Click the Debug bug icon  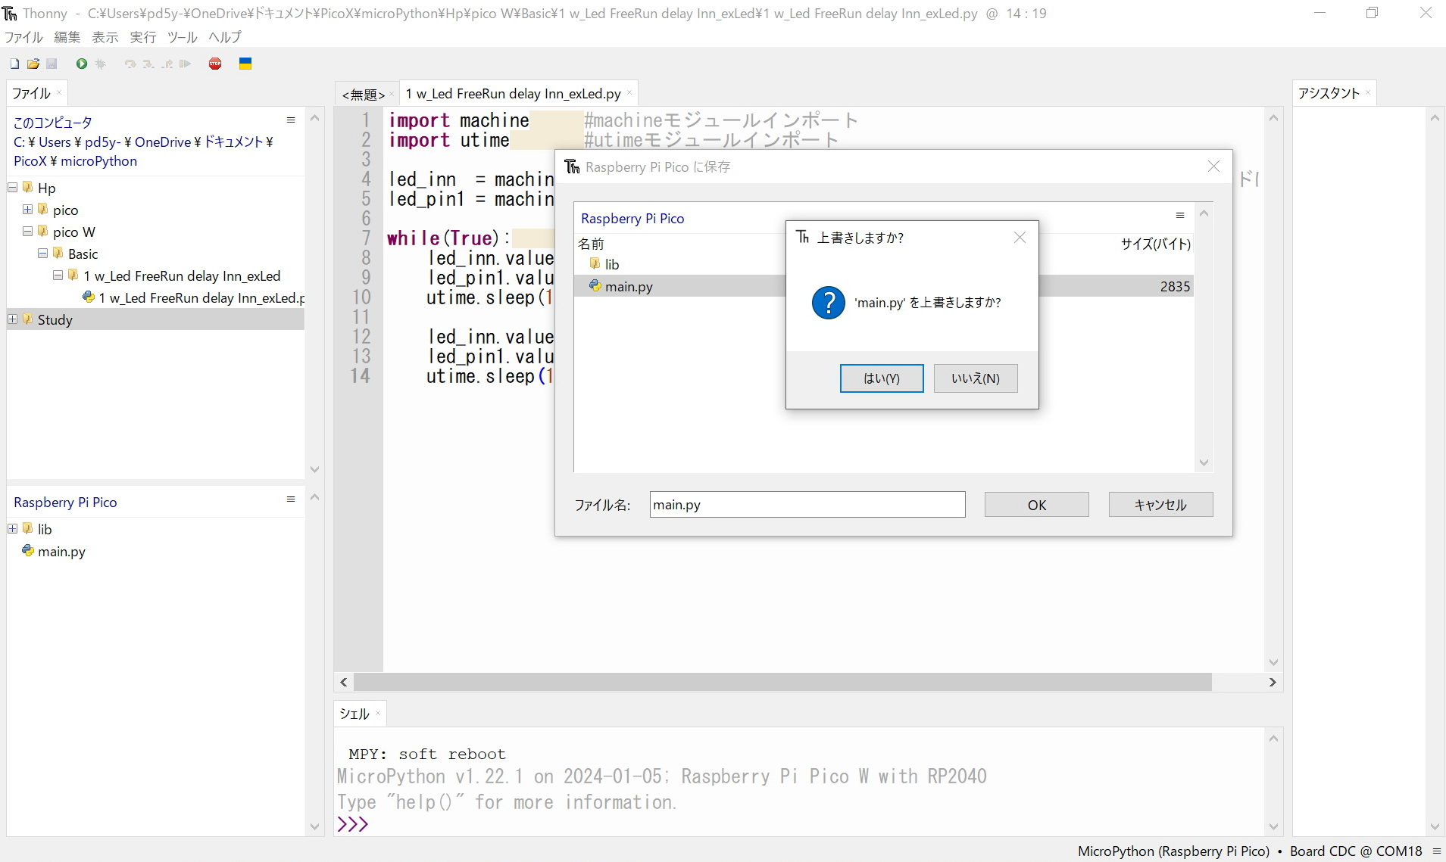pos(100,64)
